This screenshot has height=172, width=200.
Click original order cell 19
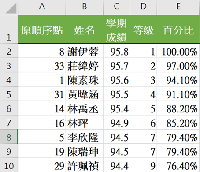coord(42,151)
